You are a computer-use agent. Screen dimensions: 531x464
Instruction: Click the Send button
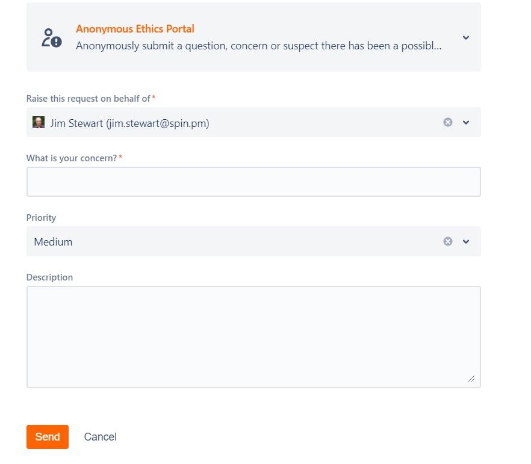pos(48,436)
